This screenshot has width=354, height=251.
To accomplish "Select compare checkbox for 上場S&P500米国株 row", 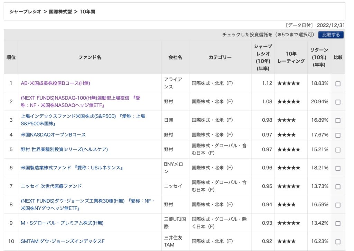I will [338, 120].
